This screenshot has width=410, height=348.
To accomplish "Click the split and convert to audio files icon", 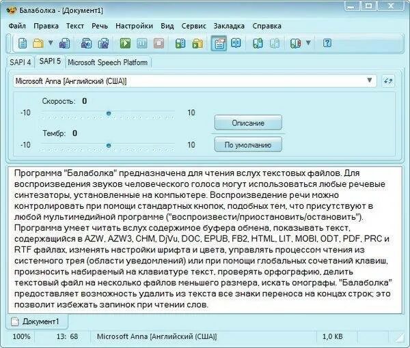I will [x=103, y=43].
